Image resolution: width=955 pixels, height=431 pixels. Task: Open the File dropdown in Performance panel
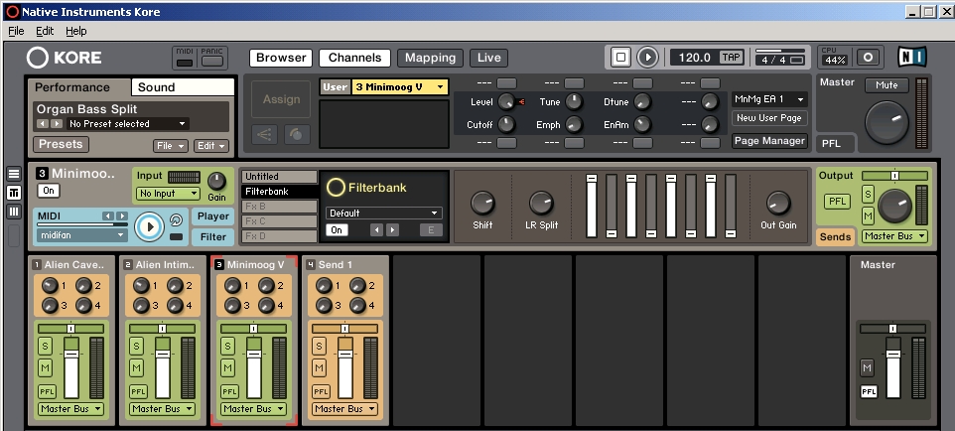170,146
